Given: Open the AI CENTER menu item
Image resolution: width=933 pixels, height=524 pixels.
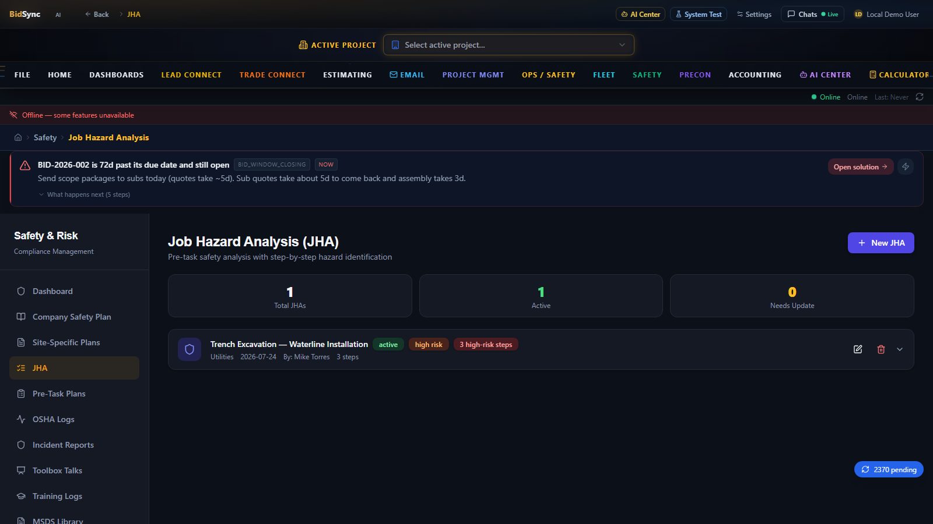Looking at the screenshot, I should click(x=825, y=75).
